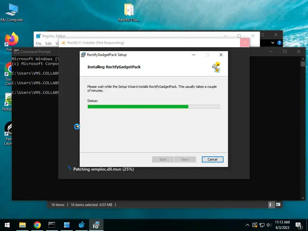The width and height of the screenshot is (308, 231).
Task: Click the 'Patching wmploc.dll.mun (25%)' status text
Action: 103,169
